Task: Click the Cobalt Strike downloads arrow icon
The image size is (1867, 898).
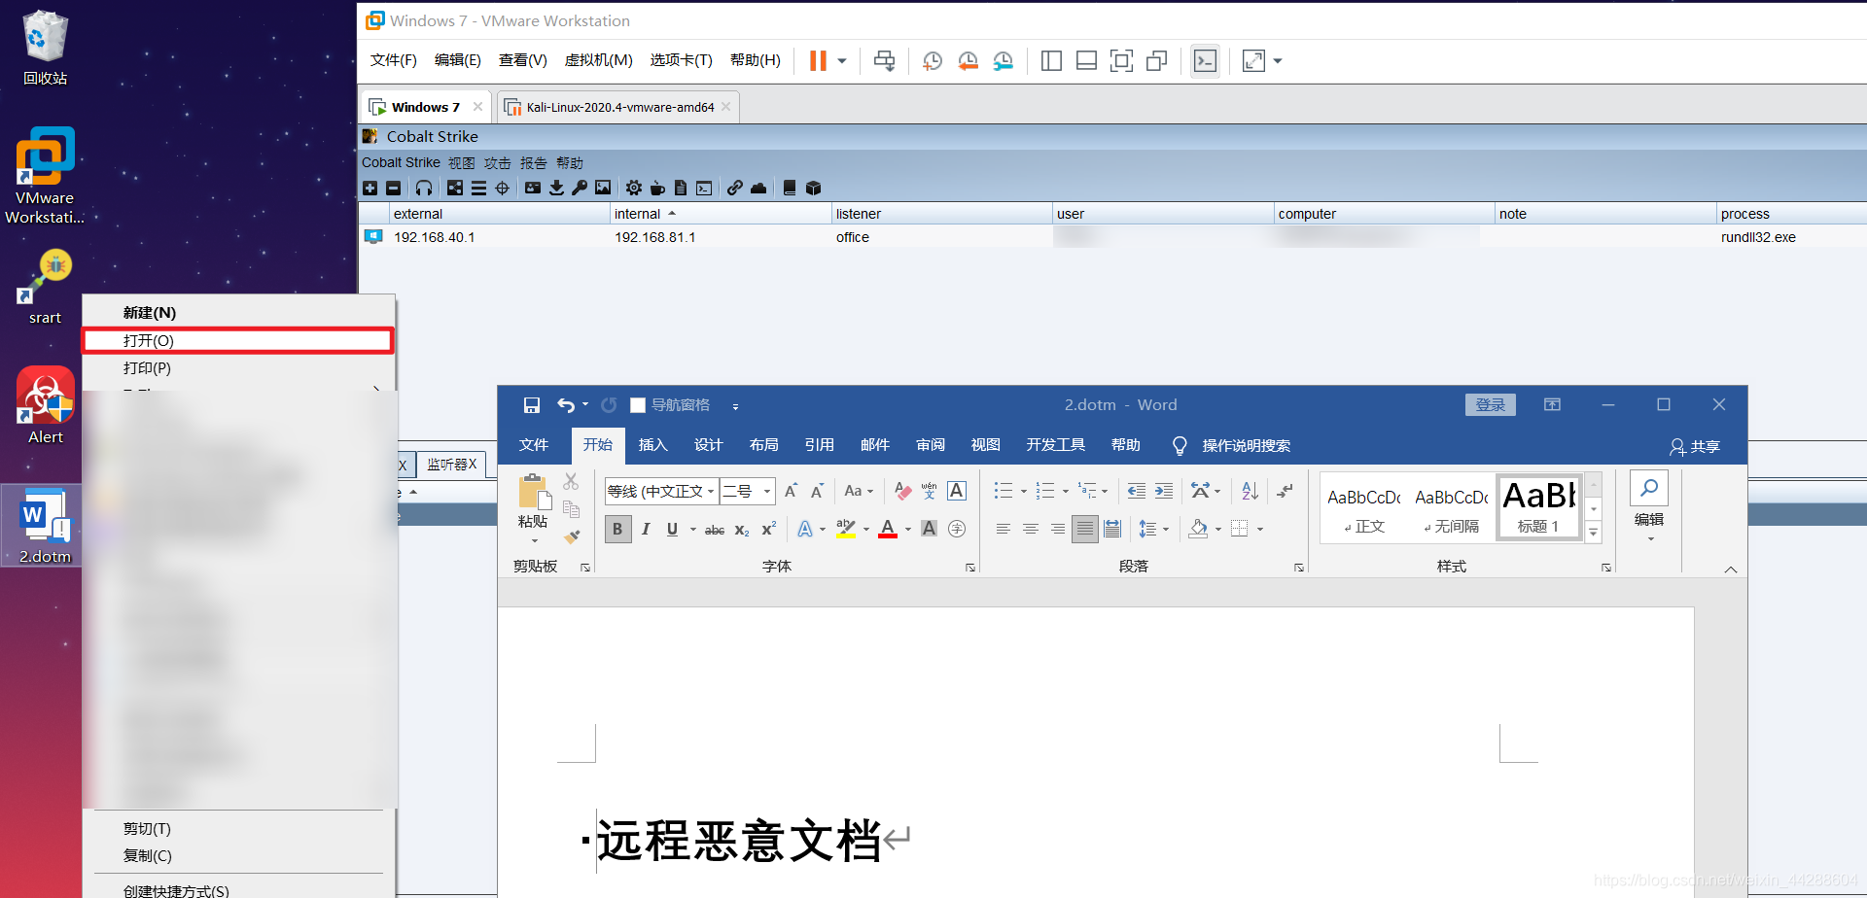Action: click(556, 188)
